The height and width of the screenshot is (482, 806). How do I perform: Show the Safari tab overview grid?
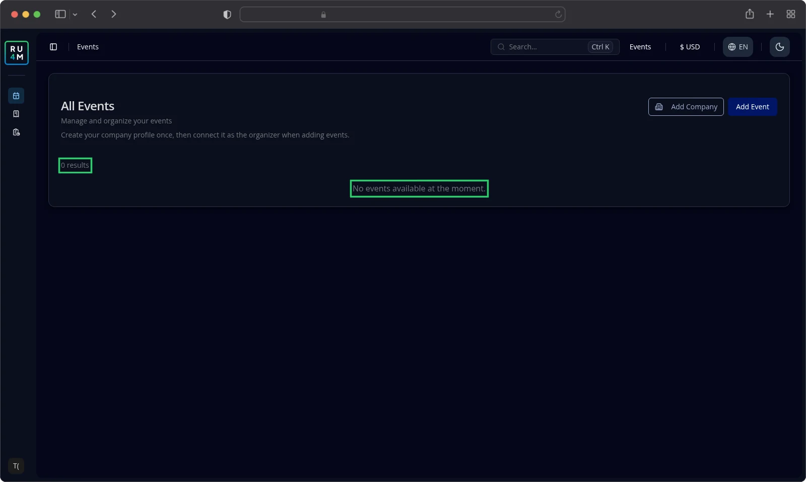coord(791,14)
